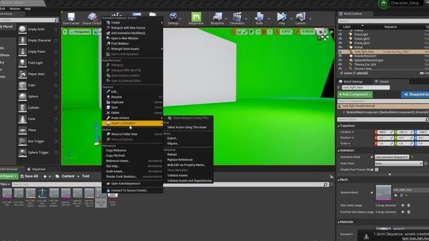Open the Source Control toolbar icon
The height and width of the screenshot is (241, 429).
[93, 17]
